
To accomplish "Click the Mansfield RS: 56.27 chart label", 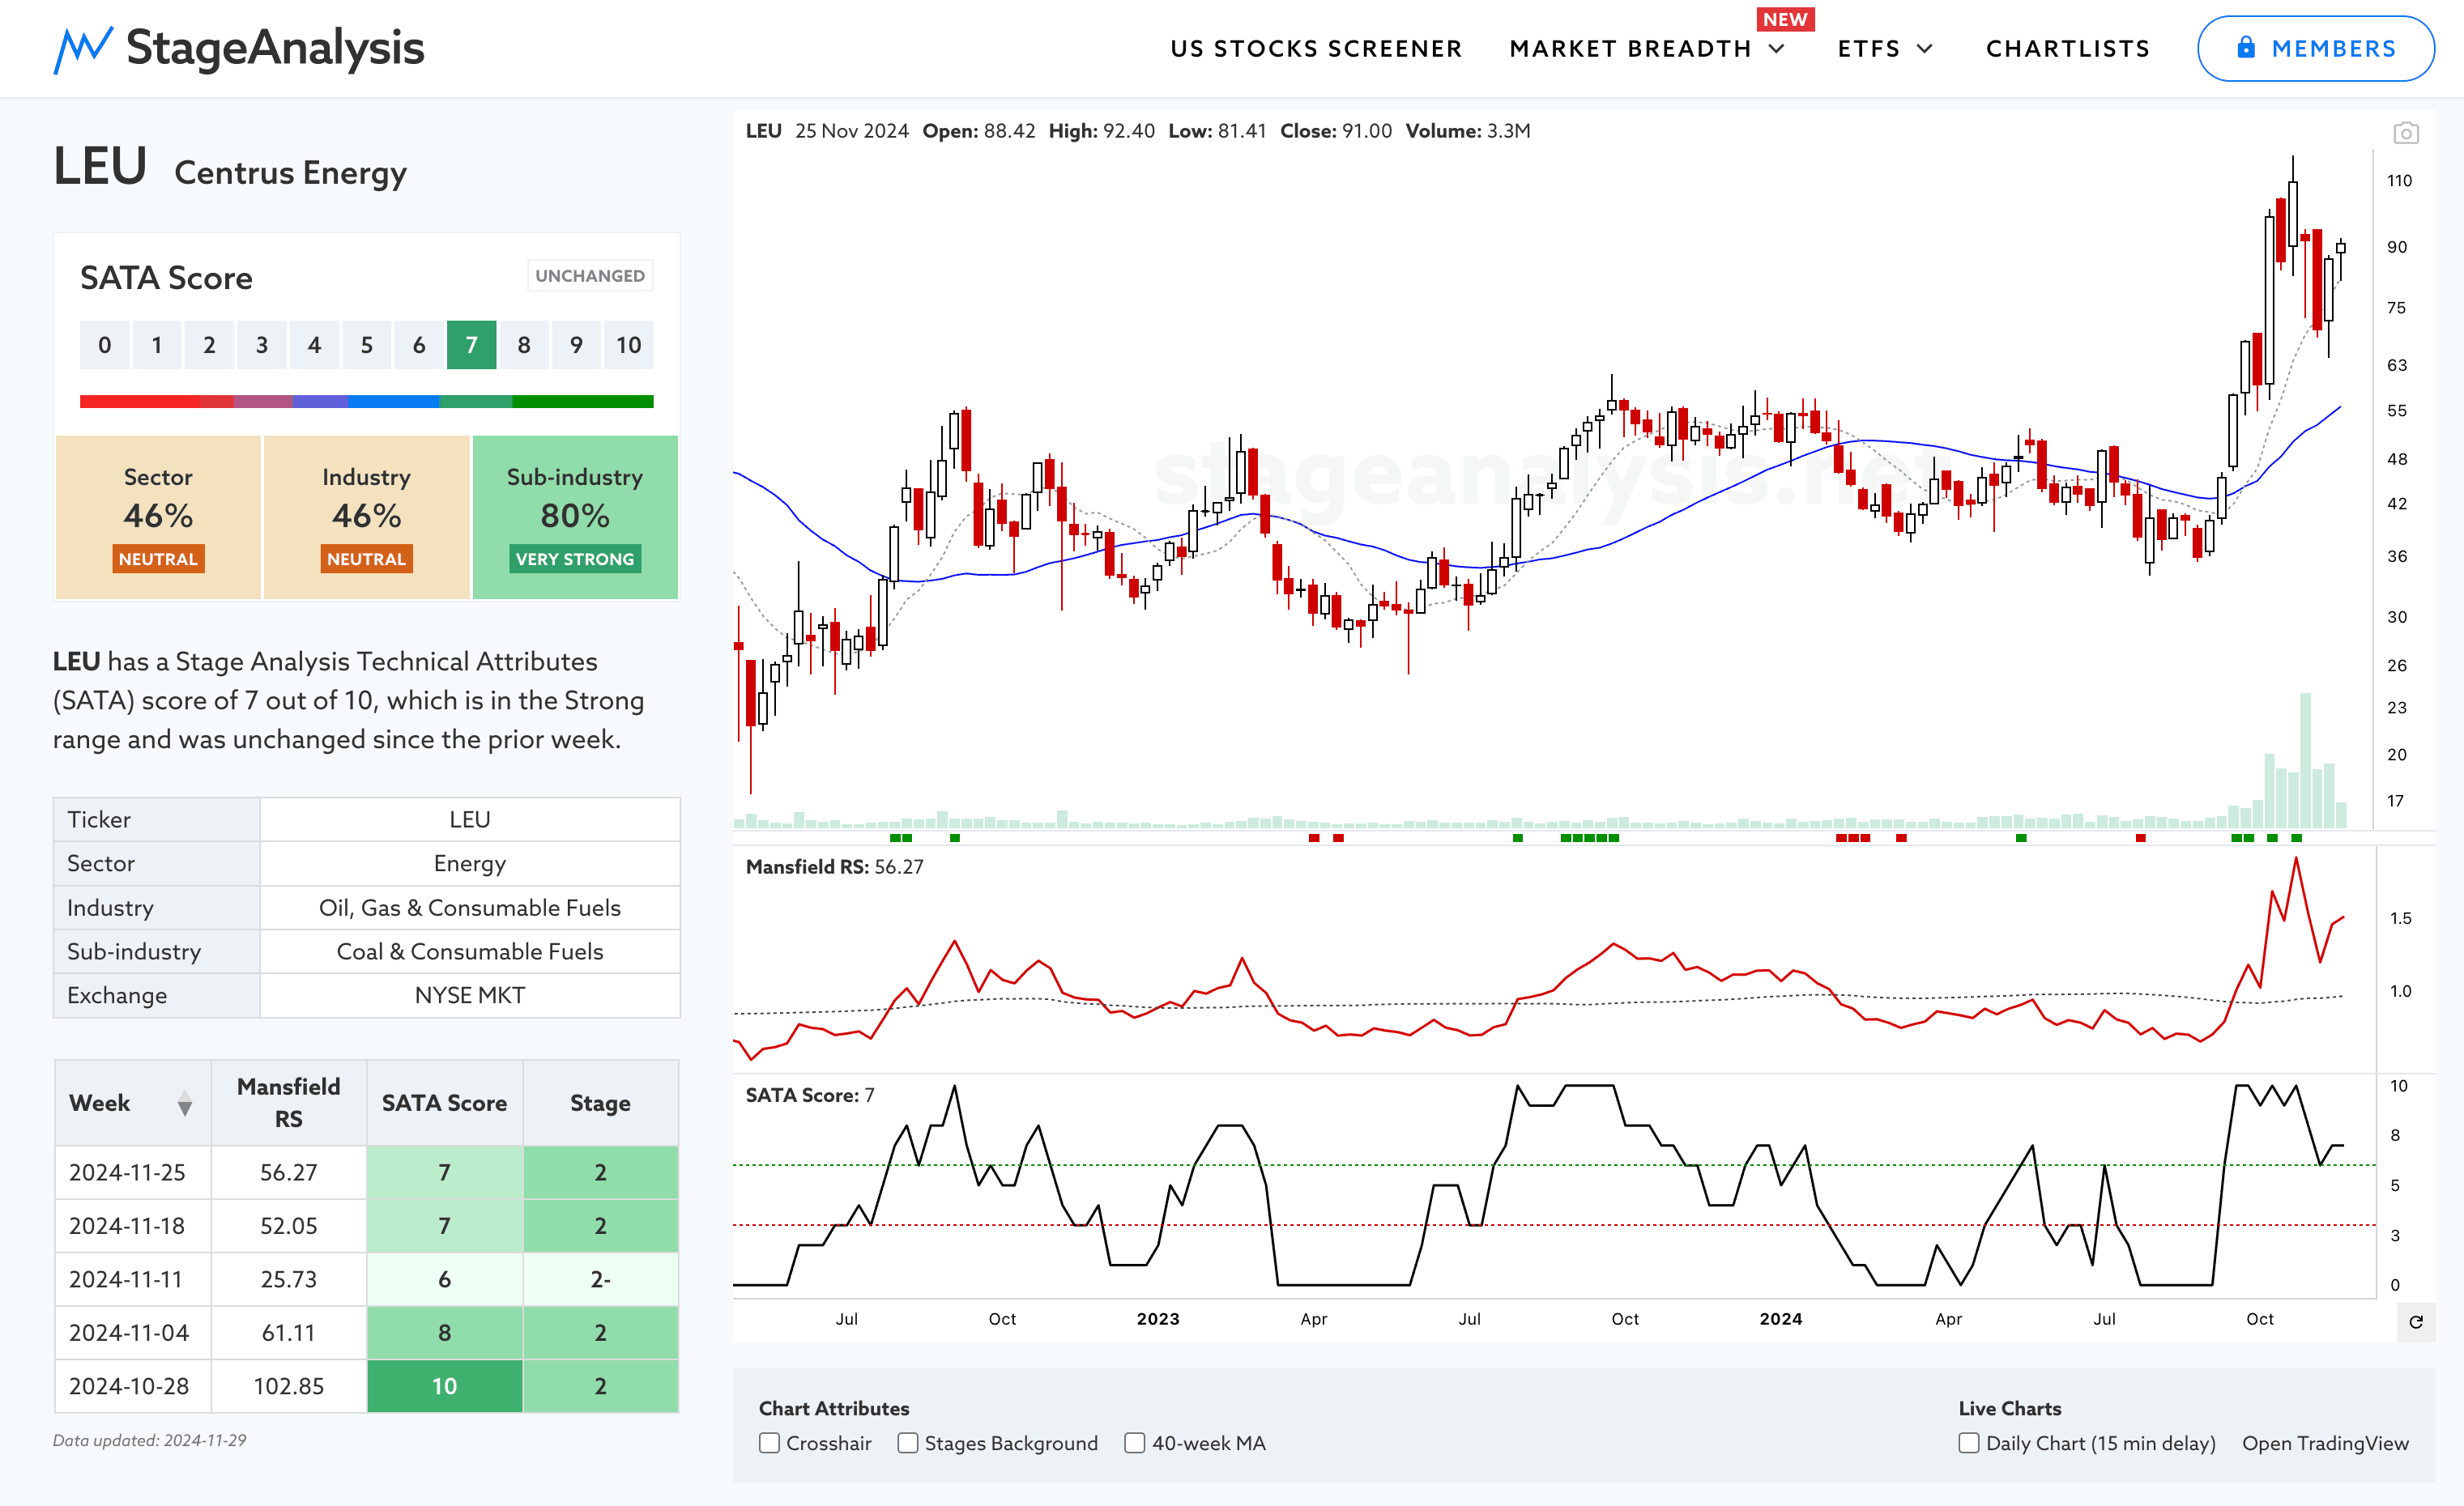I will (834, 866).
